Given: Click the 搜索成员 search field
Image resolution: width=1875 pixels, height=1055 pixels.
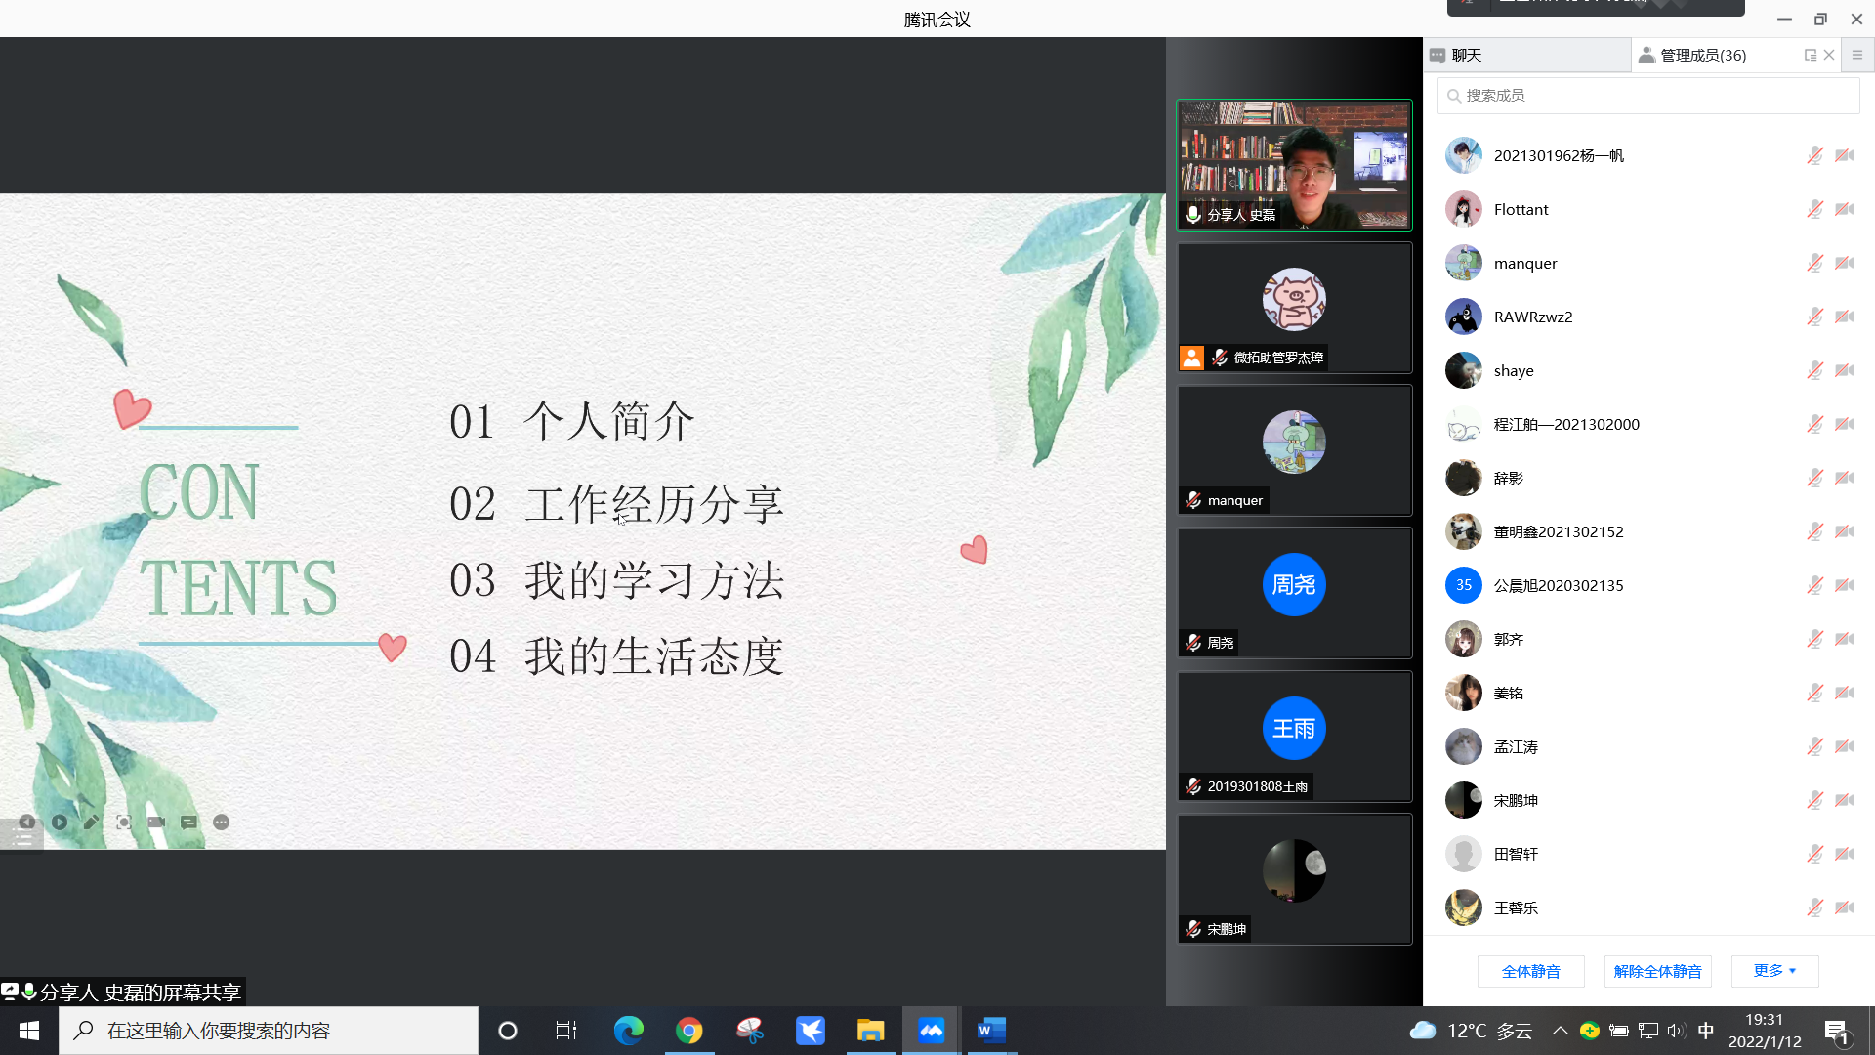Looking at the screenshot, I should click(x=1648, y=96).
